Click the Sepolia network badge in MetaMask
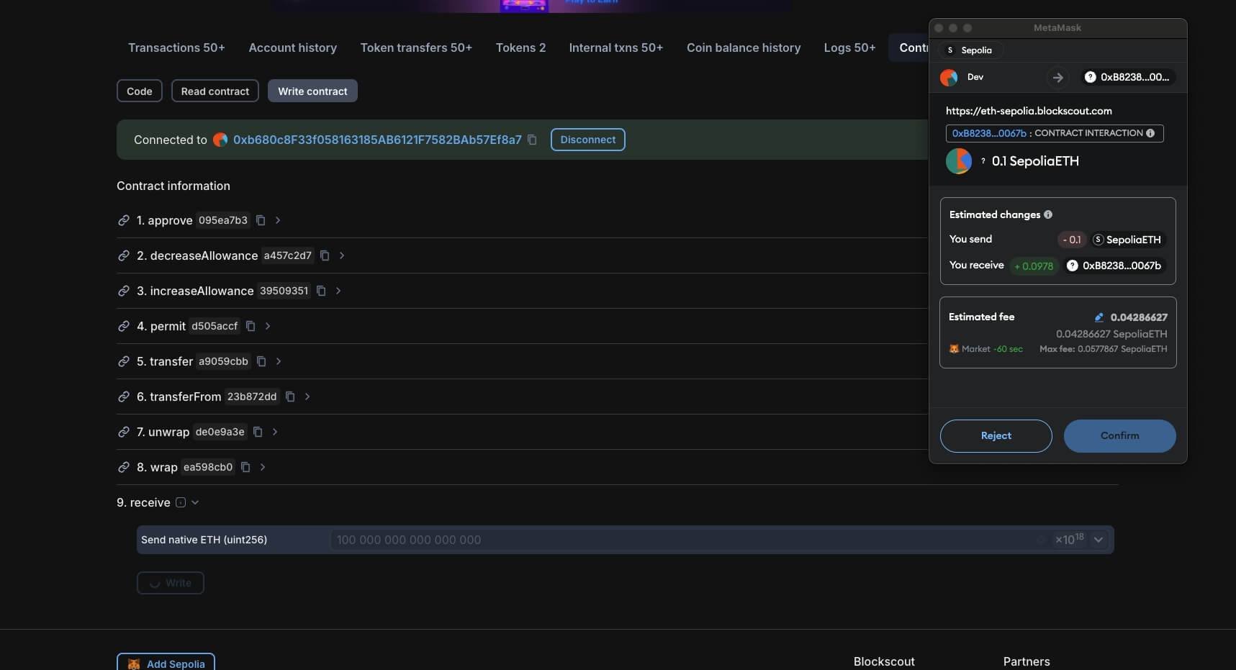This screenshot has height=670, width=1236. (970, 50)
